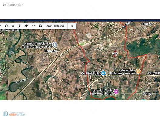Viewport: 160px width, 120px height.
Task: Click the Petrol Ofisi label
Action: (x=154, y=73)
